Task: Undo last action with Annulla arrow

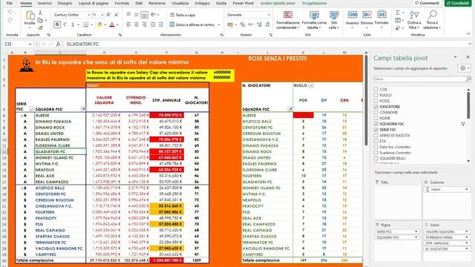Action: tap(10, 13)
